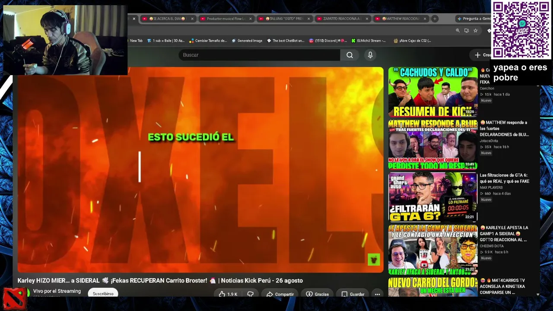
Task: Open the three-dot more actions menu
Action: coord(377,294)
